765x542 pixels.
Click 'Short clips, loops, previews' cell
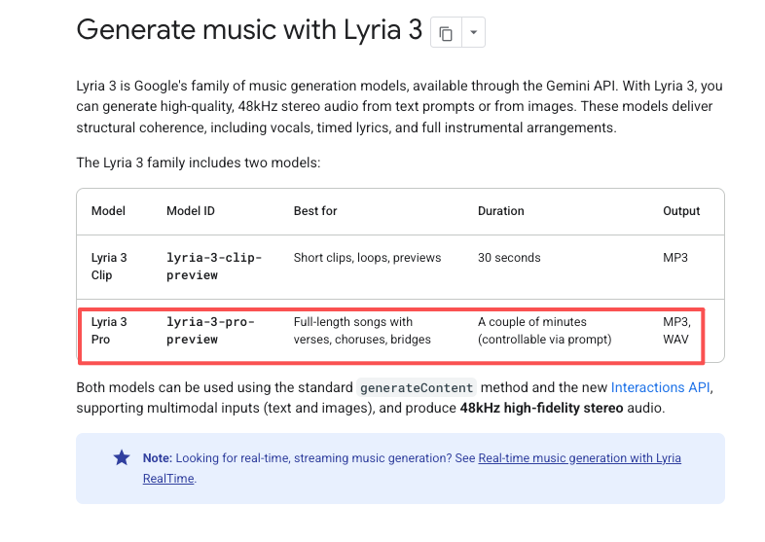[367, 258]
